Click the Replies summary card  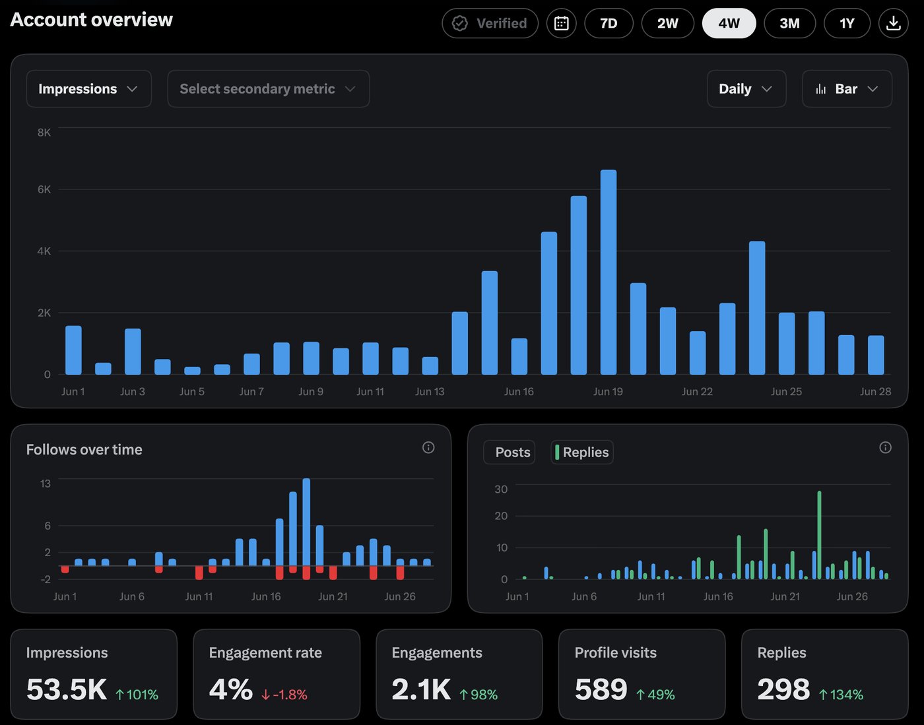[x=825, y=674]
